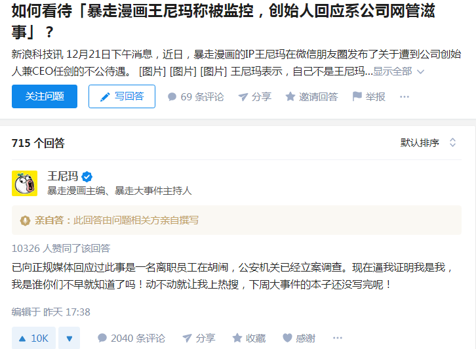The image size is (476, 349).
Task: Open the 默认排序 sort dropdown
Action: point(429,142)
